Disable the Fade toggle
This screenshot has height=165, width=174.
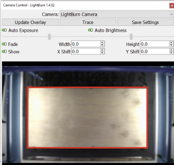click(5, 44)
